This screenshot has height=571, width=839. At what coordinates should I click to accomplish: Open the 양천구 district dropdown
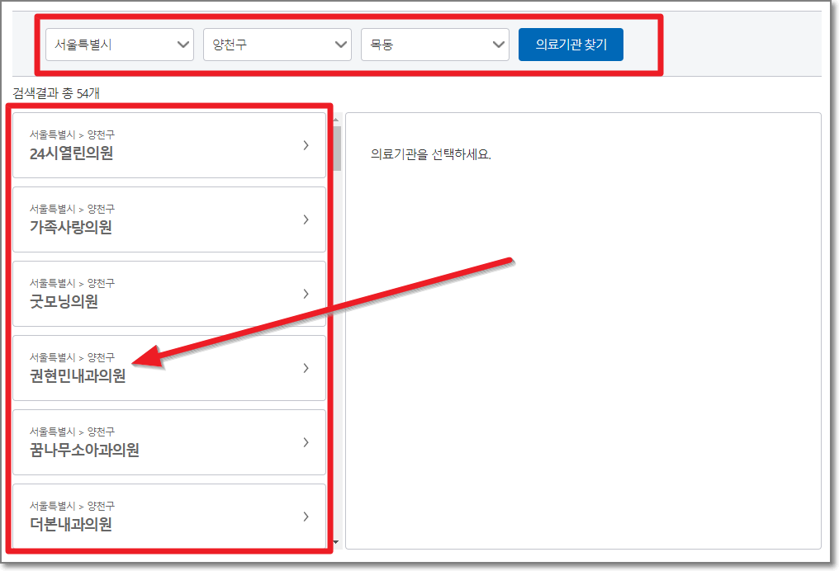(x=277, y=45)
